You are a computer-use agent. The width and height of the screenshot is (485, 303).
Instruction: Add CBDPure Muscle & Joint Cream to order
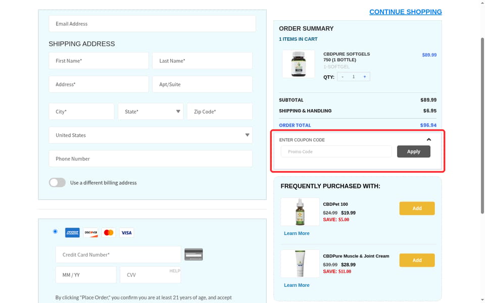point(417,261)
